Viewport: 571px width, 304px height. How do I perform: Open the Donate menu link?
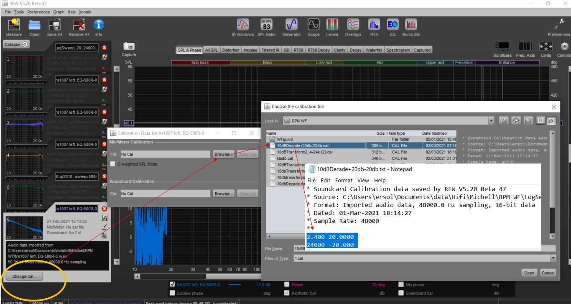(85, 12)
